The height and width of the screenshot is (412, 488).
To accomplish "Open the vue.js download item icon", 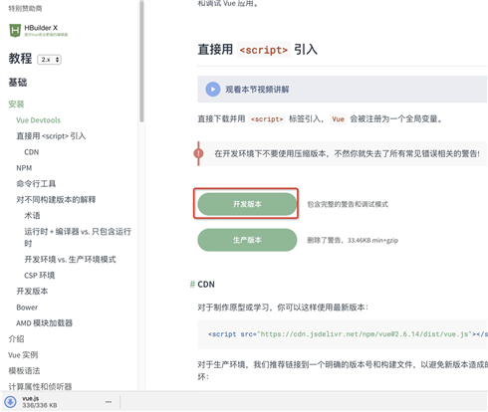I will point(10,401).
